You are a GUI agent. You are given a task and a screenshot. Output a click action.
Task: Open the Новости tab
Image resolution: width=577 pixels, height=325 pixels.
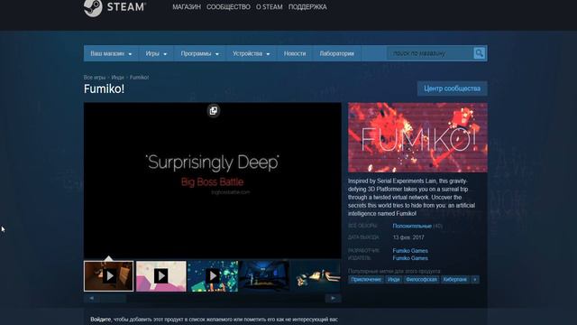click(295, 53)
